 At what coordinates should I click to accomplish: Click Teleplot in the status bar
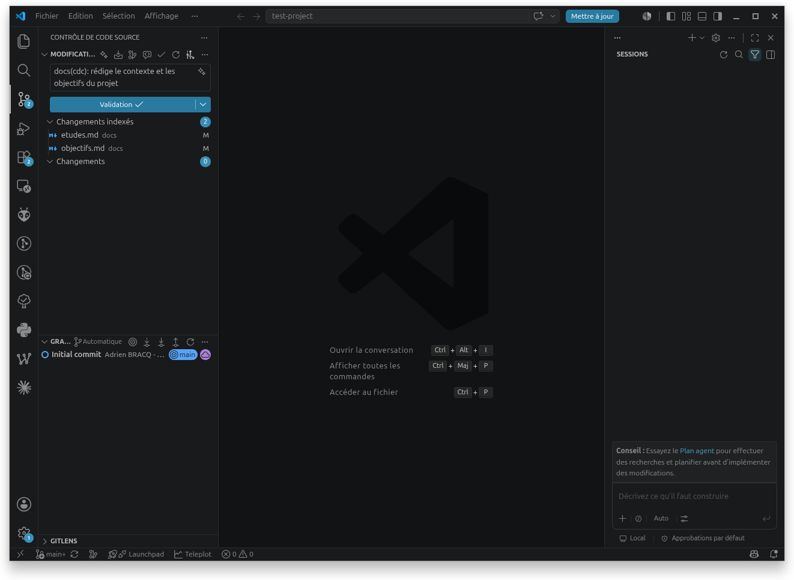click(x=193, y=554)
